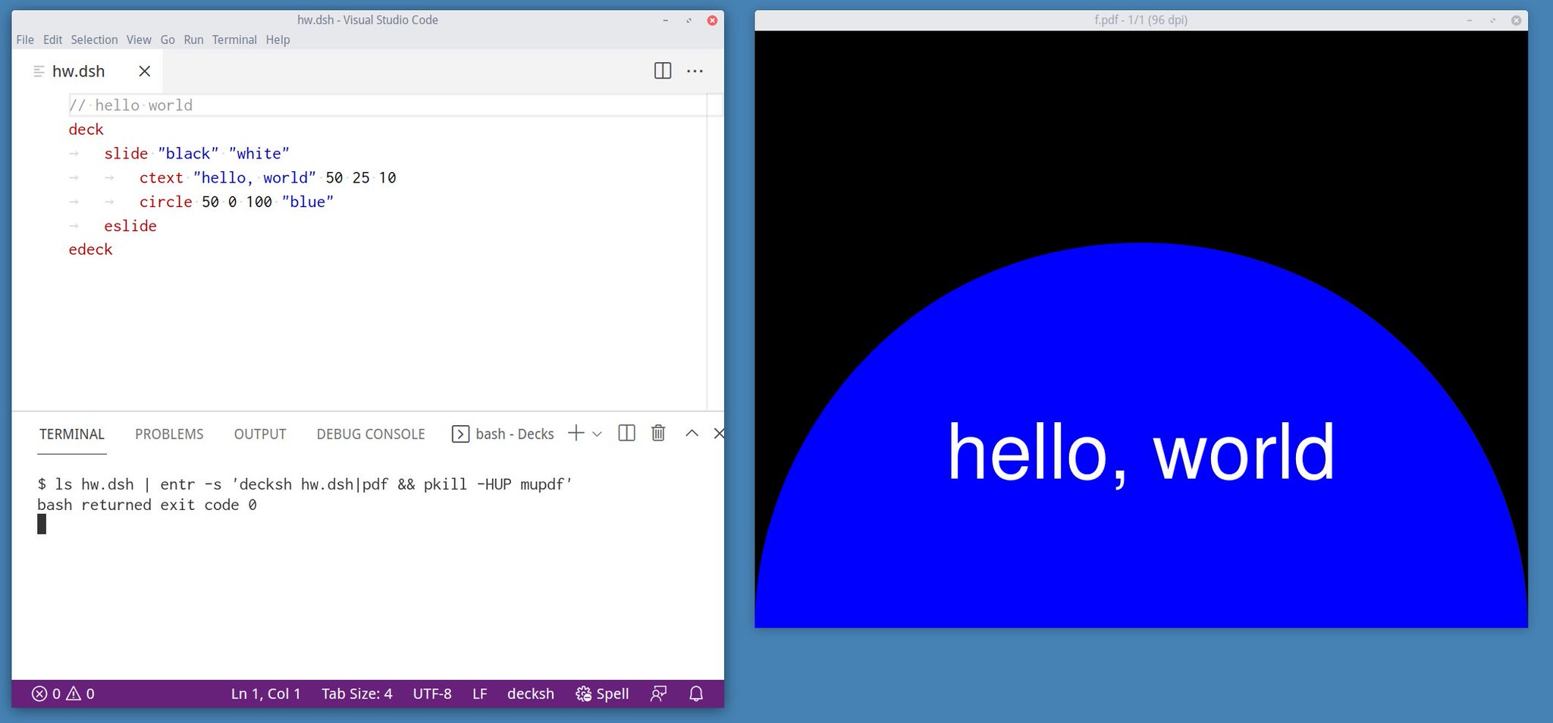Click the "hello, world" string in editor
The image size is (1553, 723).
tap(255, 178)
